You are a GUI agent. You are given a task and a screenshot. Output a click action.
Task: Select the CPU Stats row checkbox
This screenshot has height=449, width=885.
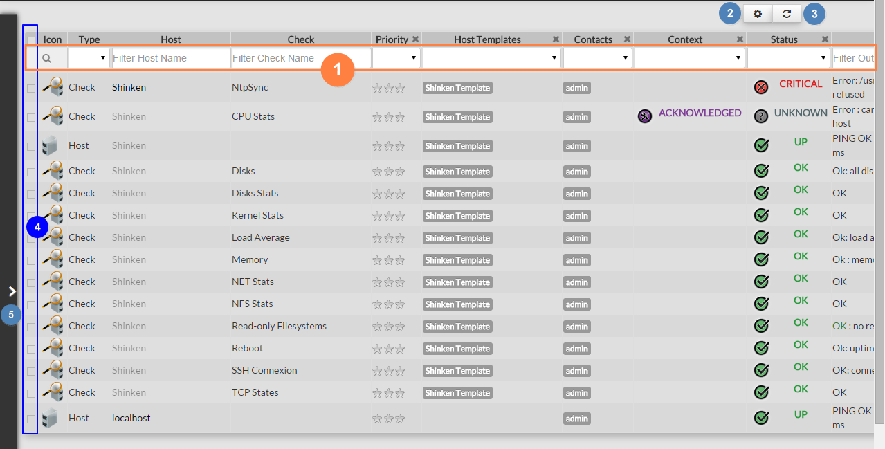[31, 117]
